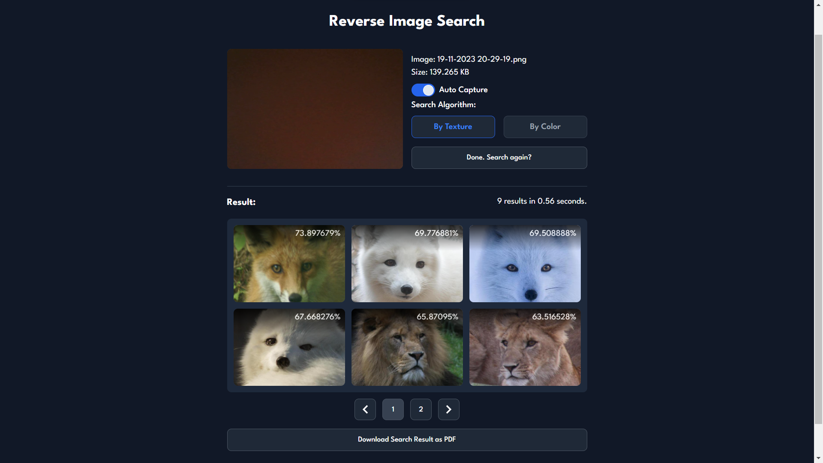823x463 pixels.
Task: Download Search Result as PDF
Action: [x=407, y=439]
